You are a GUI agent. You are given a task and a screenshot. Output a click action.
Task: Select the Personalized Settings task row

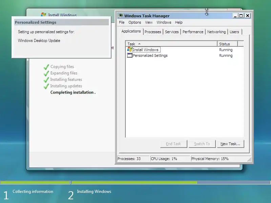(x=185, y=55)
